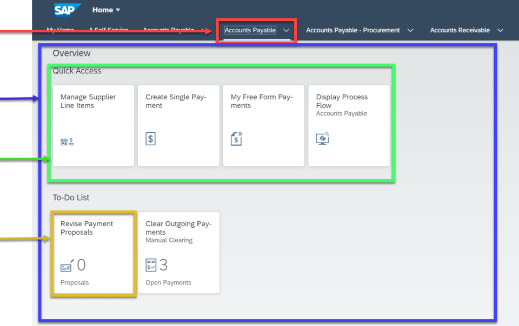Open the Home dropdown menu
This screenshot has width=519, height=326.
click(x=106, y=10)
